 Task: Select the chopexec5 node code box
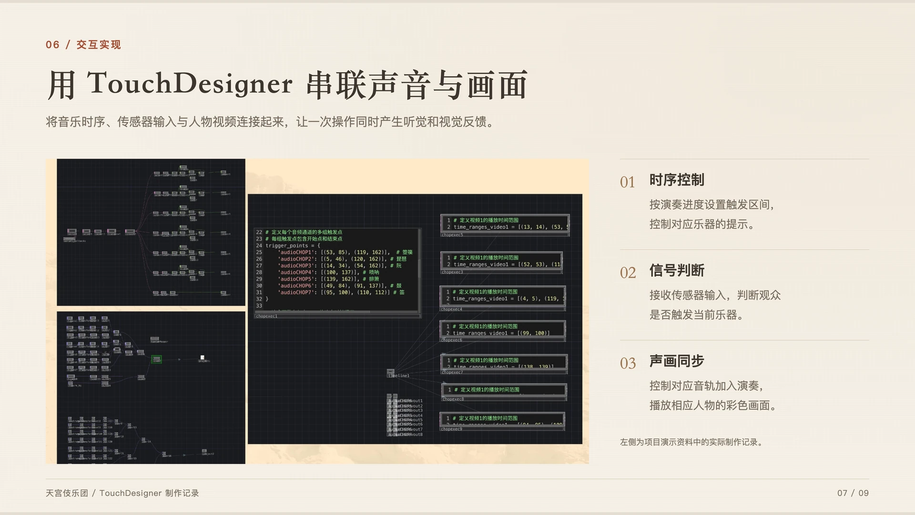505,226
